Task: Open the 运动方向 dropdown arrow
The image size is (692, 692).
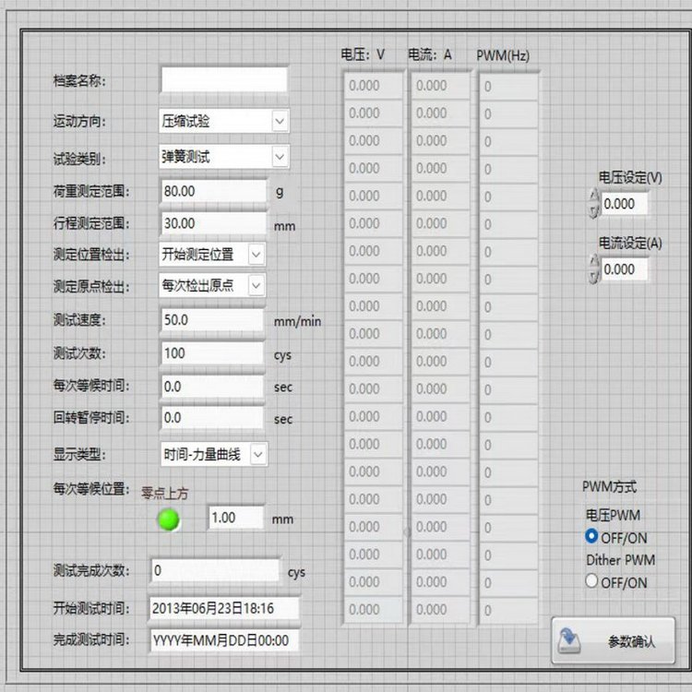Action: [280, 121]
